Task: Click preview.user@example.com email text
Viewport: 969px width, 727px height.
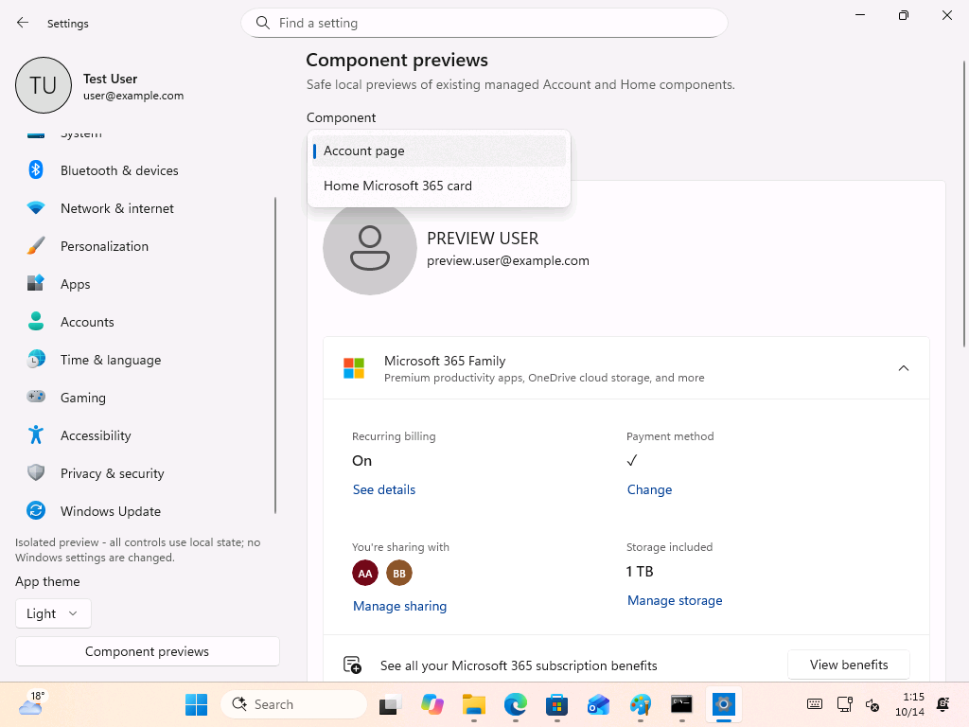Action: tap(507, 261)
